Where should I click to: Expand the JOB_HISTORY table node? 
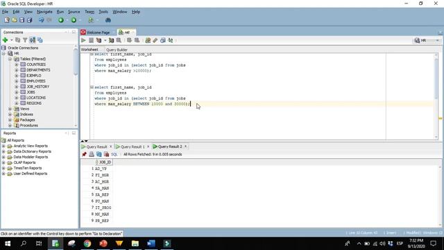[x=17, y=87]
